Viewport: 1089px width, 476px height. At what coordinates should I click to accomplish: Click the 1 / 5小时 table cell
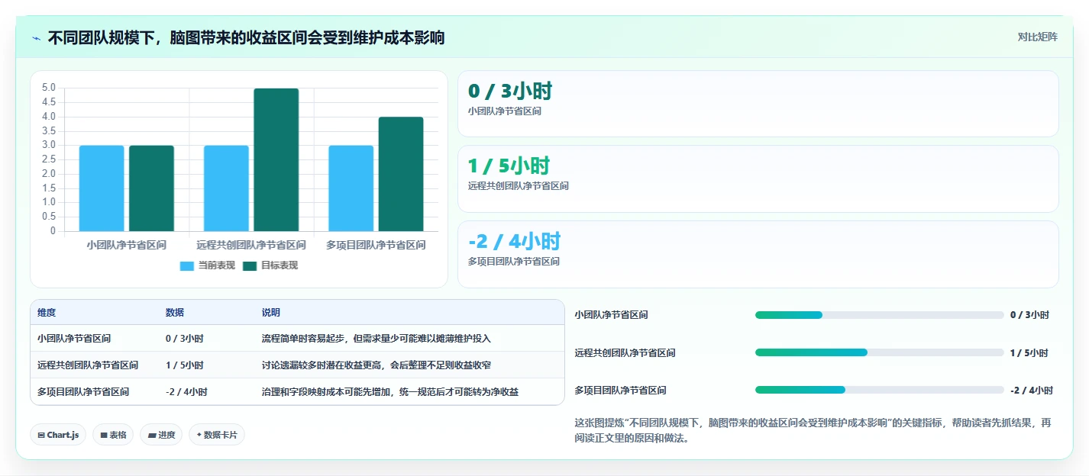pyautogui.click(x=184, y=365)
